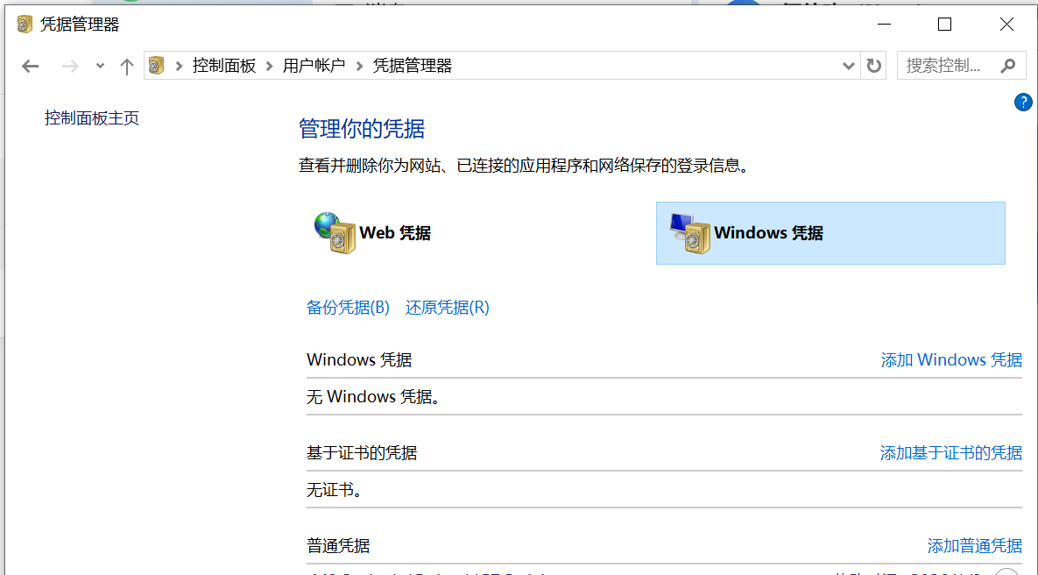Click the 基于证书的凭据 section header

click(x=362, y=452)
